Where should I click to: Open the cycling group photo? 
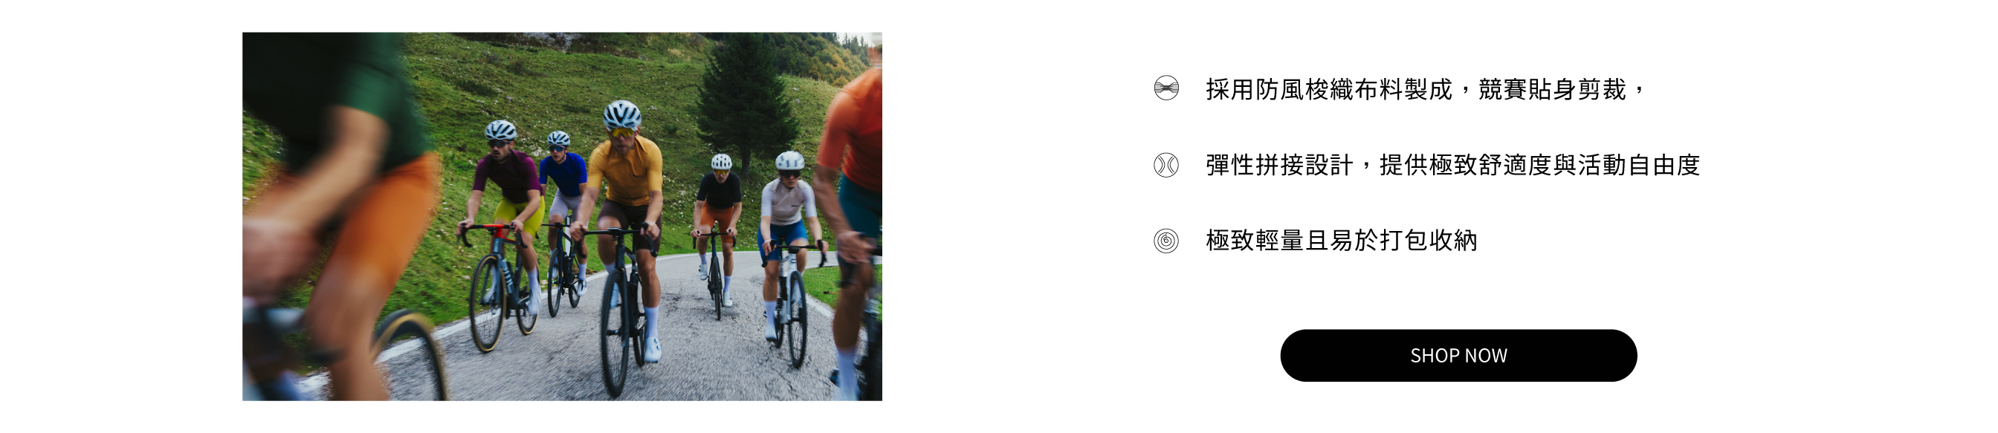[x=561, y=216]
